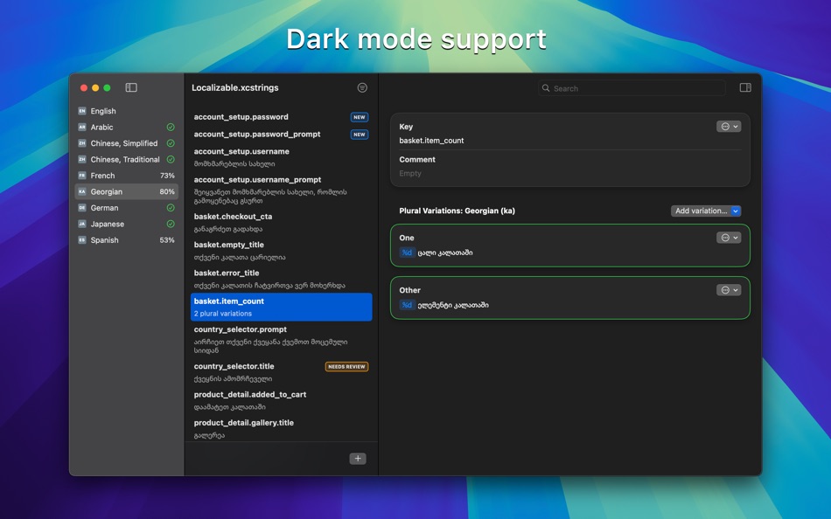This screenshot has height=519, width=831.
Task: Edit the Key value basket.item_count
Action: [431, 141]
